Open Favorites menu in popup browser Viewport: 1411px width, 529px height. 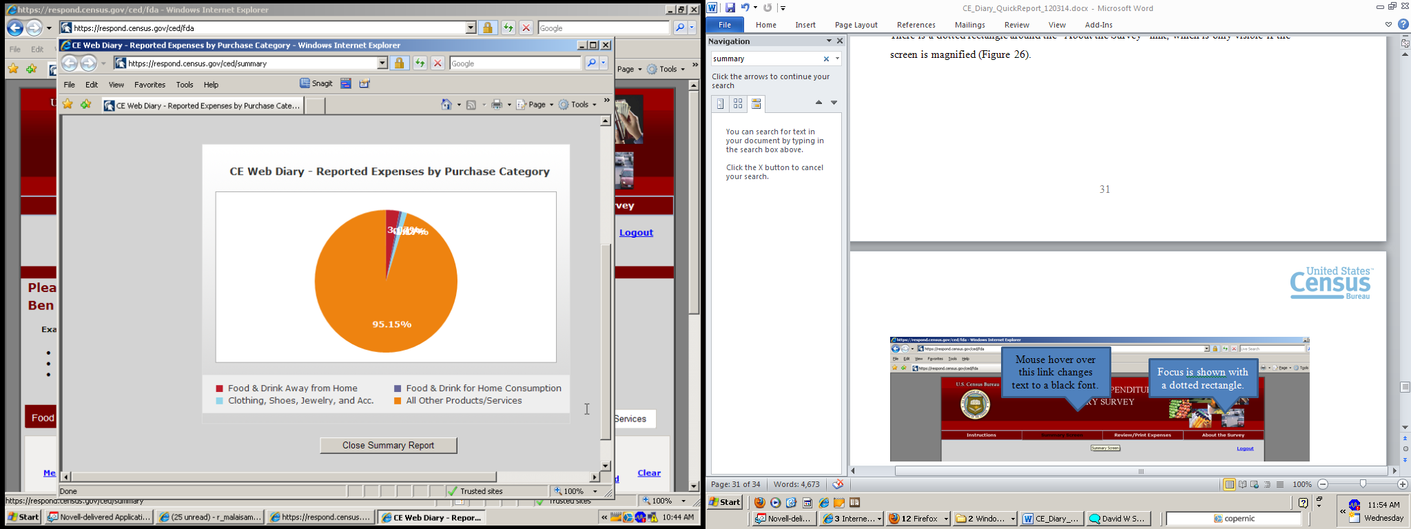[x=150, y=85]
